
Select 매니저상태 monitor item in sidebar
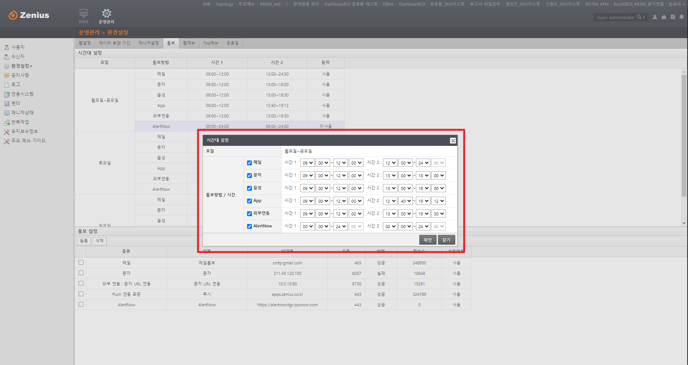coord(22,113)
